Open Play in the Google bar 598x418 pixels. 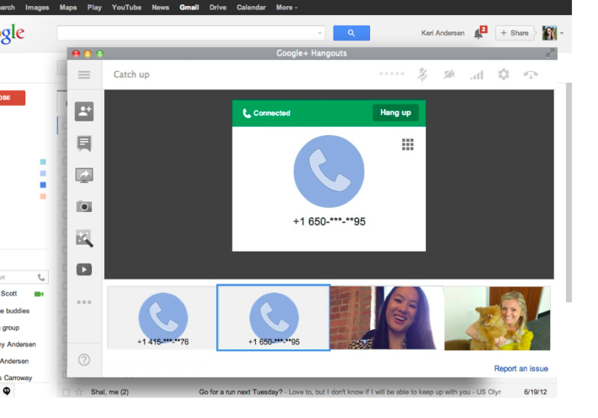[94, 7]
